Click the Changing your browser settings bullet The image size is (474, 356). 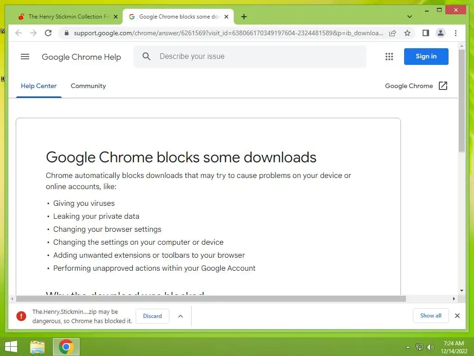point(107,229)
